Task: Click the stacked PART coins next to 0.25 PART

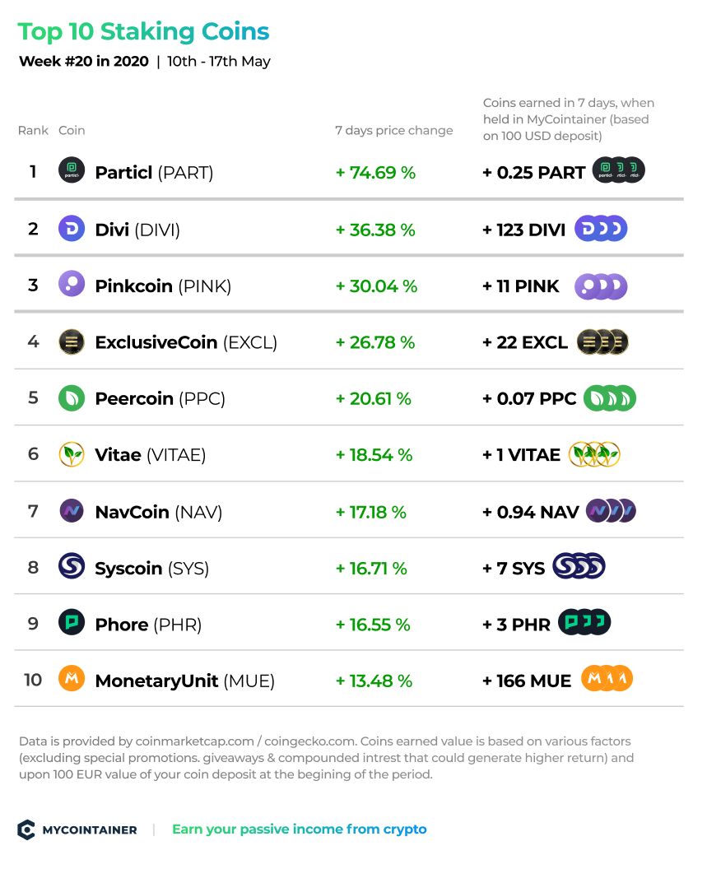Action: 619,170
